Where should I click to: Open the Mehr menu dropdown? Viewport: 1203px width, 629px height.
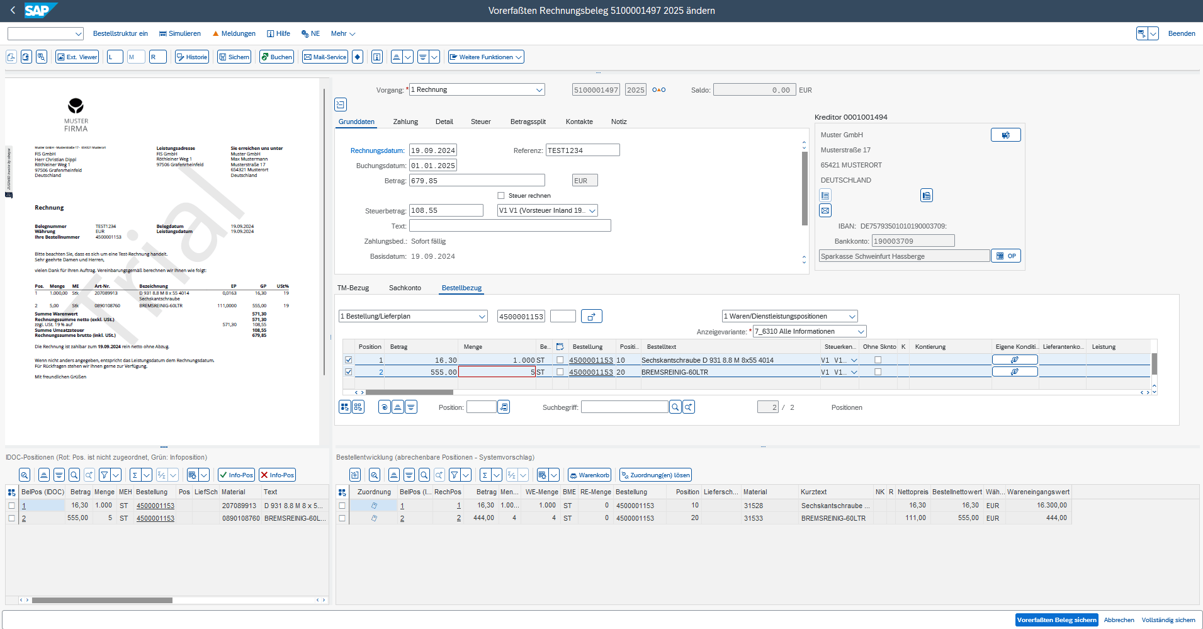point(343,33)
